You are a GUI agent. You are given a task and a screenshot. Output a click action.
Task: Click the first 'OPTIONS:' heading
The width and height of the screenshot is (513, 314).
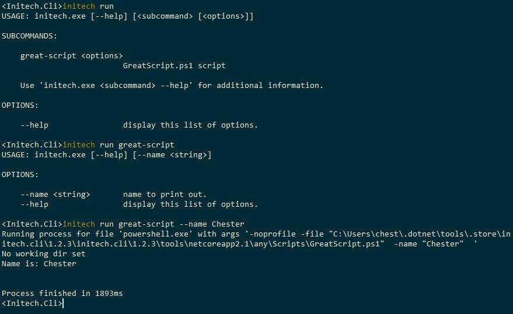coord(20,105)
